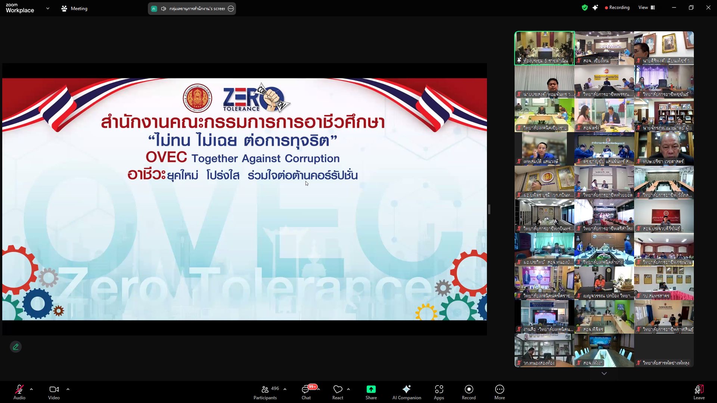Select the สอจ.พิจิตร video tile

pos(604,317)
